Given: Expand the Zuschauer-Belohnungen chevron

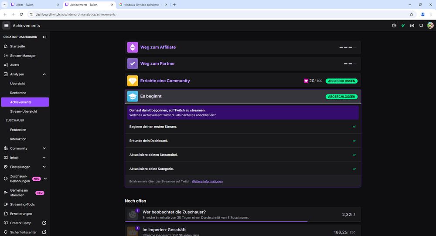Looking at the screenshot, I should [45, 179].
